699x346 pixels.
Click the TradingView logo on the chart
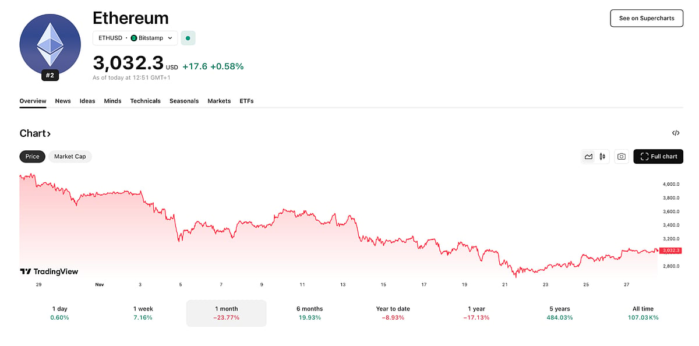tap(49, 271)
